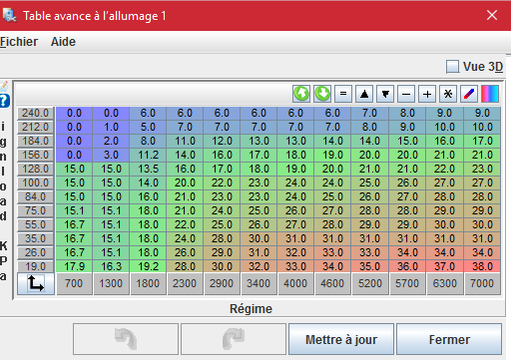The width and height of the screenshot is (511, 360).
Task: Open the Aide menu
Action: [x=63, y=42]
